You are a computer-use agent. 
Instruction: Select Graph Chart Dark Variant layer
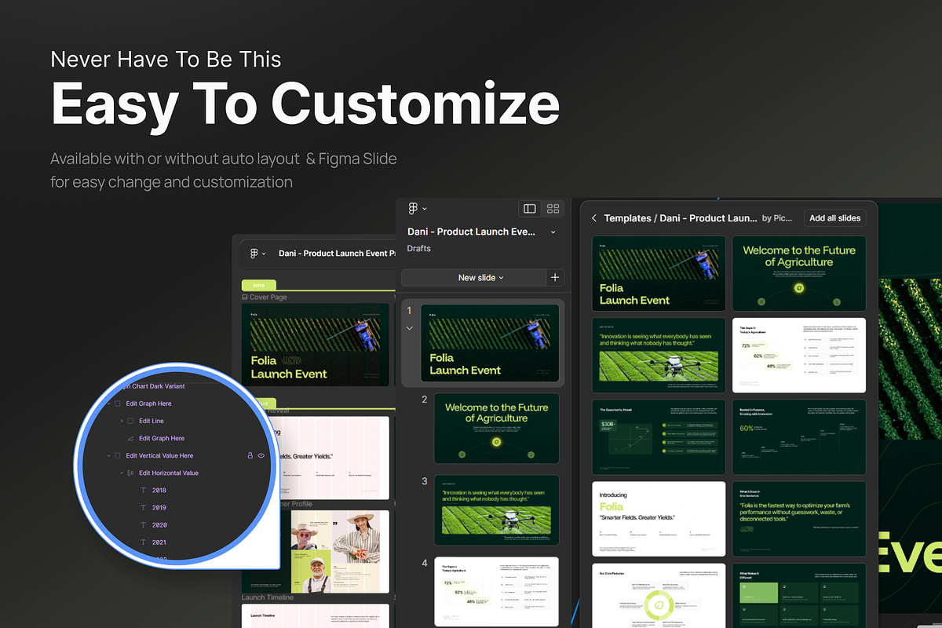pyautogui.click(x=152, y=386)
